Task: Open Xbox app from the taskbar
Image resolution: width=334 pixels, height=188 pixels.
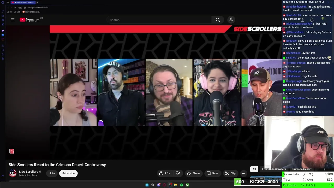Action: [187, 185]
